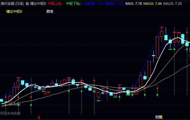Click the 震荡 status text
Image resolution: width=190 pixels, height=120 pixels.
(x=50, y=12)
